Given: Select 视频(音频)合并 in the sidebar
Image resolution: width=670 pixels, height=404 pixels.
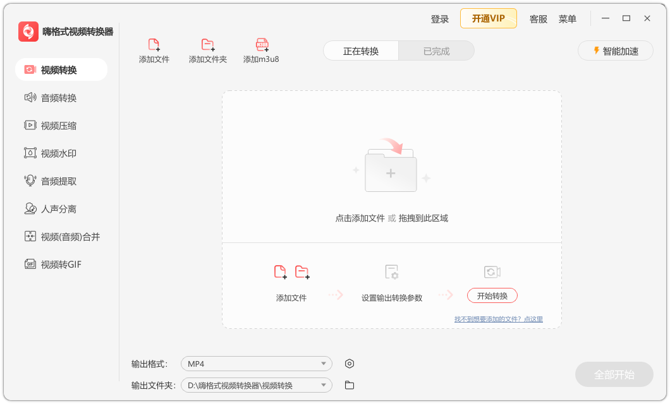Looking at the screenshot, I should pyautogui.click(x=60, y=236).
